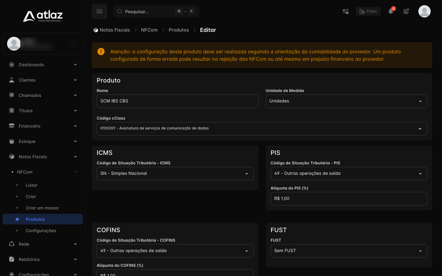
Task: Click the Rede network icon
Action: click(x=12, y=244)
